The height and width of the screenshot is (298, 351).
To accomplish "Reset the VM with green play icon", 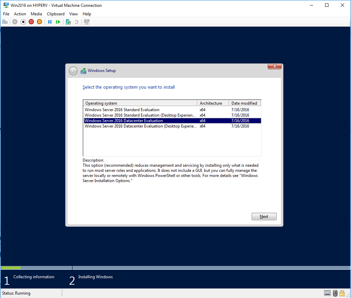I will point(58,22).
